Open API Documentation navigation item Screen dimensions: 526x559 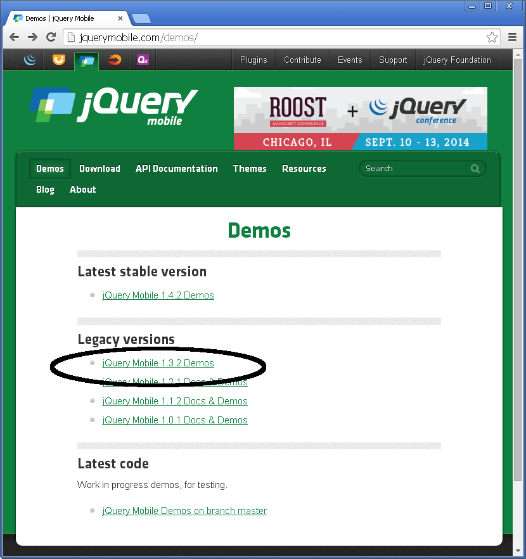(x=177, y=169)
